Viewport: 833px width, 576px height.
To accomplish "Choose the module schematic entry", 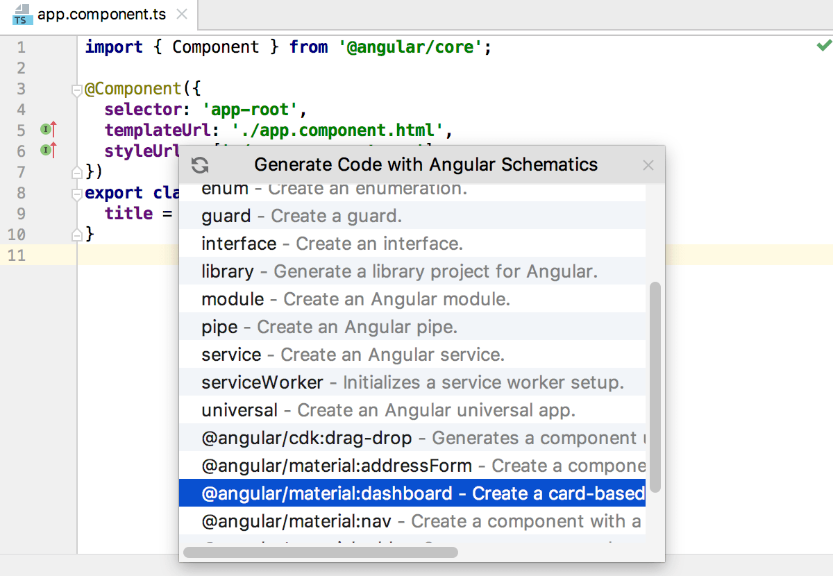I will (412, 299).
